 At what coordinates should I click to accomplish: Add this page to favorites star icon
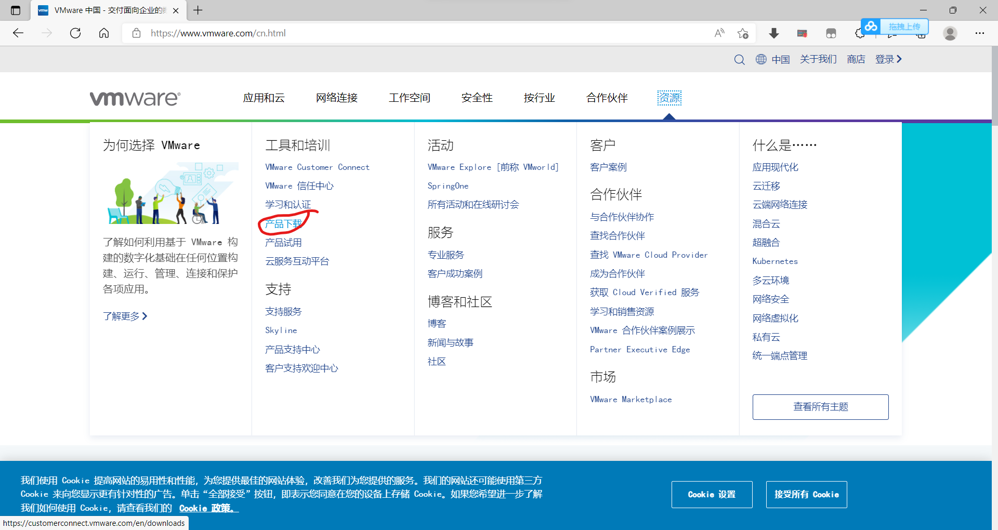click(743, 33)
